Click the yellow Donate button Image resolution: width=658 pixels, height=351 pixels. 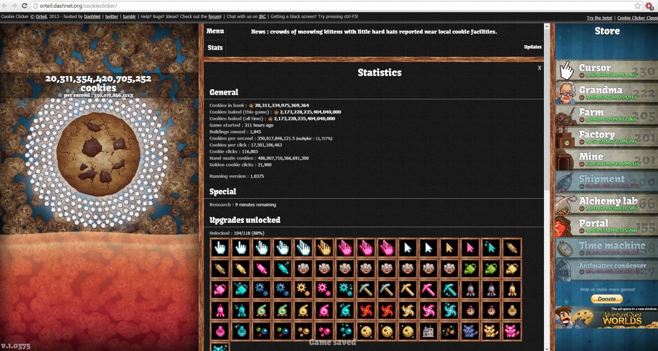pyautogui.click(x=606, y=299)
